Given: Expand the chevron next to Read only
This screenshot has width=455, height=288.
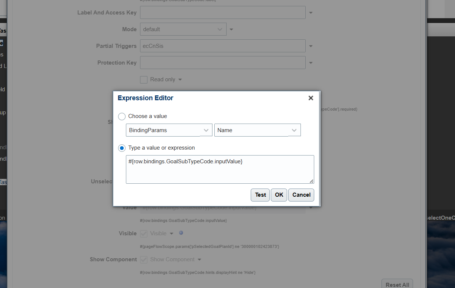Looking at the screenshot, I should pos(180,79).
